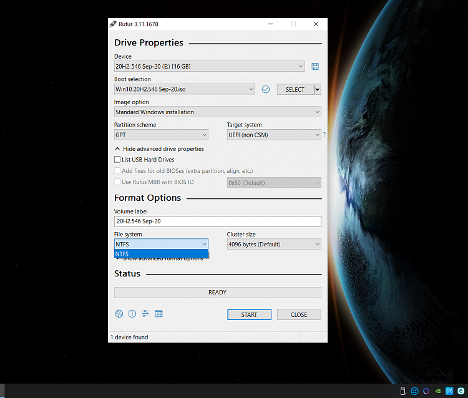Open the Image option dropdown

[218, 112]
